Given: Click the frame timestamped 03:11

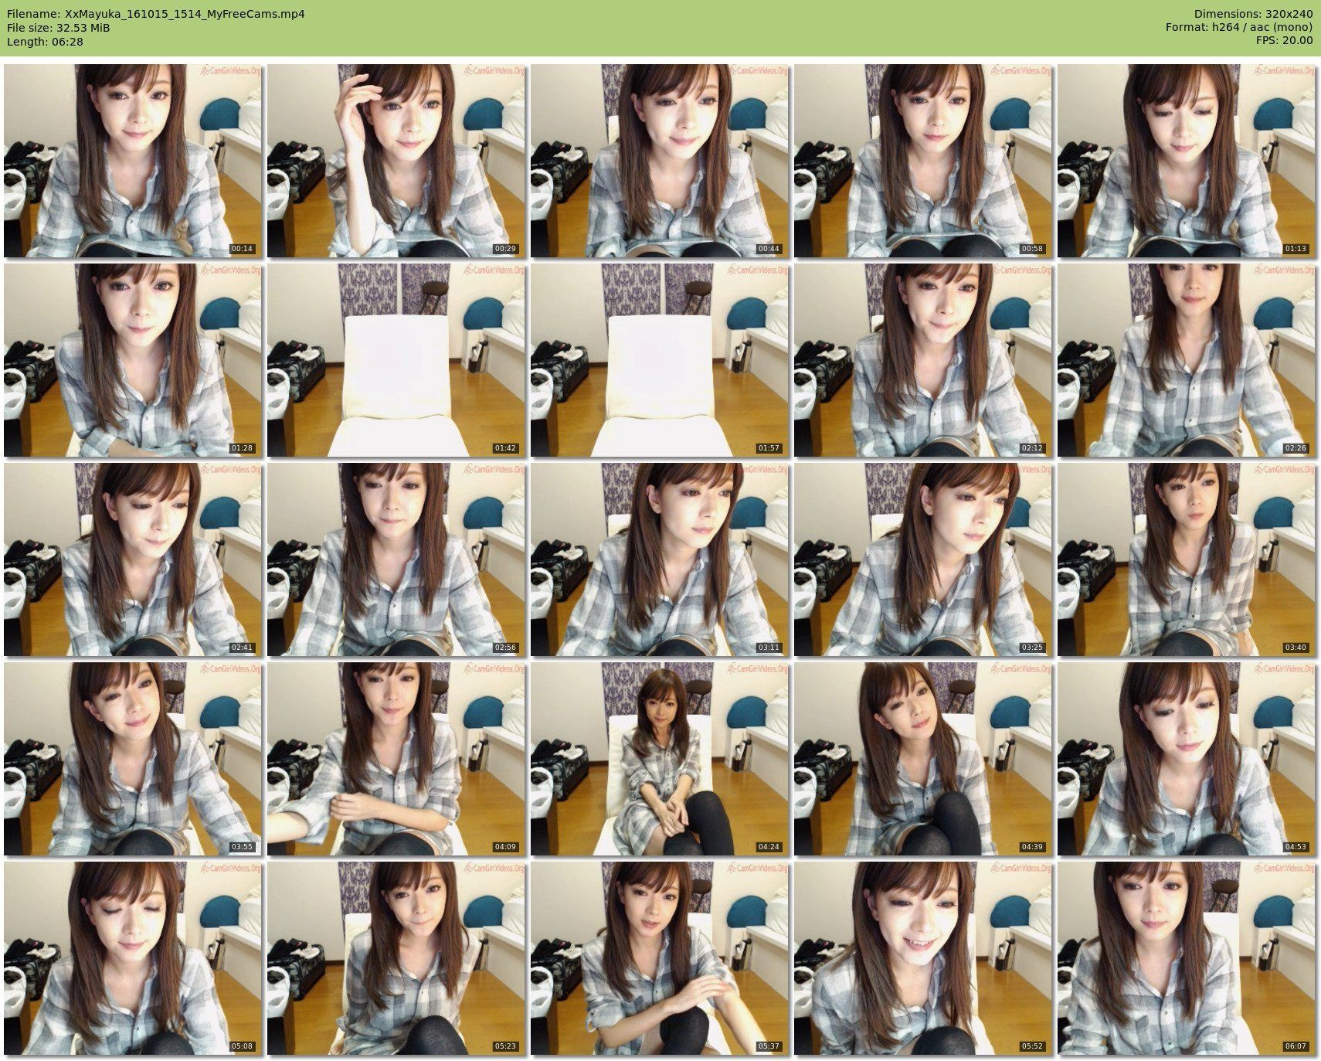Looking at the screenshot, I should [x=660, y=559].
